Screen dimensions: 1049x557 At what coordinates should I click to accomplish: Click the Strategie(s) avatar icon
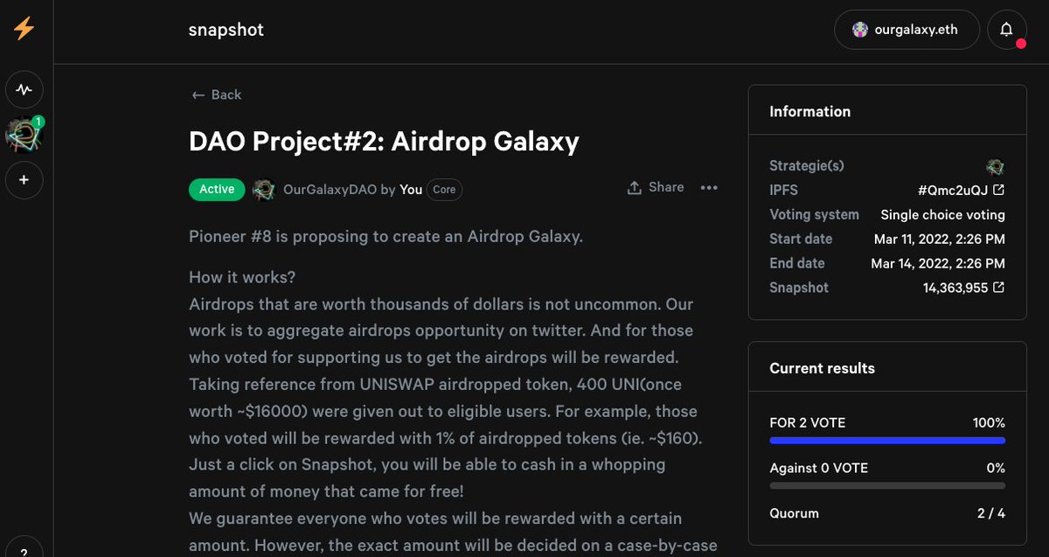tap(996, 165)
